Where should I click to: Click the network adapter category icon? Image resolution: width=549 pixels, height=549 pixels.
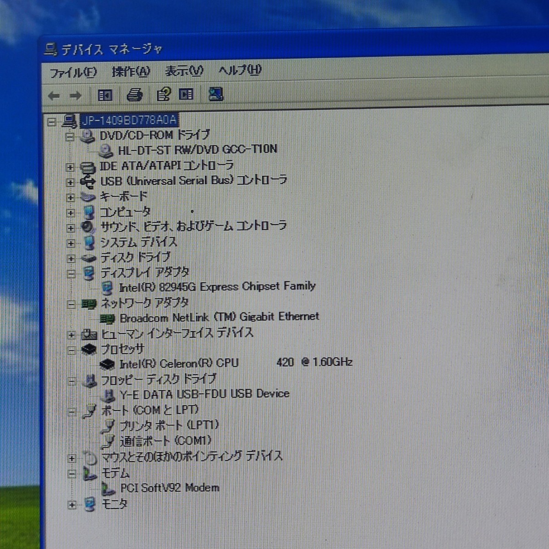pyautogui.click(x=89, y=304)
